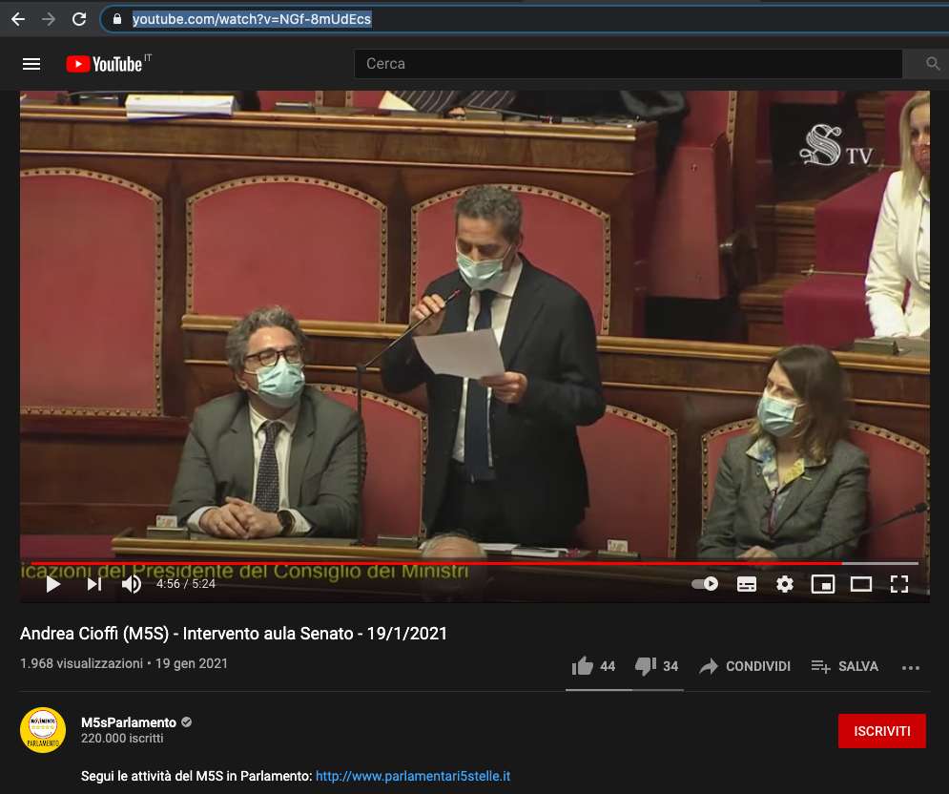
Task: Focus the Cerca search field
Action: (x=628, y=64)
